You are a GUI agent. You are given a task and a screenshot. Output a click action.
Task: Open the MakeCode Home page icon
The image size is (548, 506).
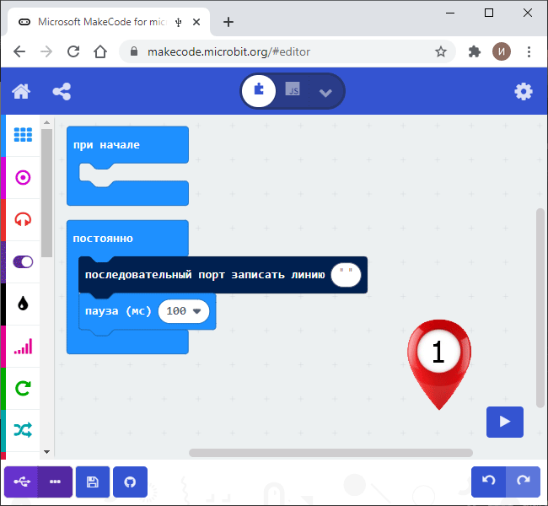[21, 92]
